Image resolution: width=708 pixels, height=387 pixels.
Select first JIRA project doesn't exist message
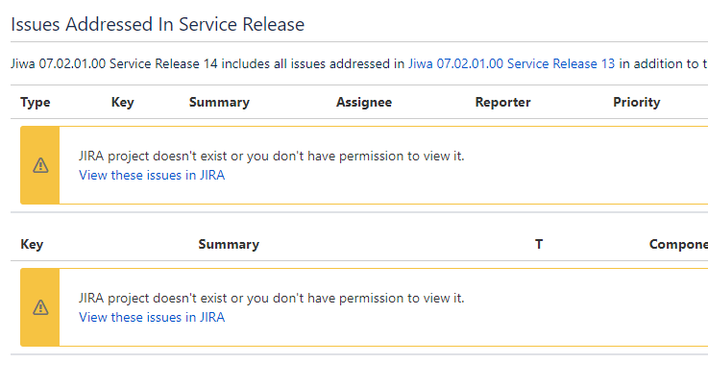coord(271,157)
